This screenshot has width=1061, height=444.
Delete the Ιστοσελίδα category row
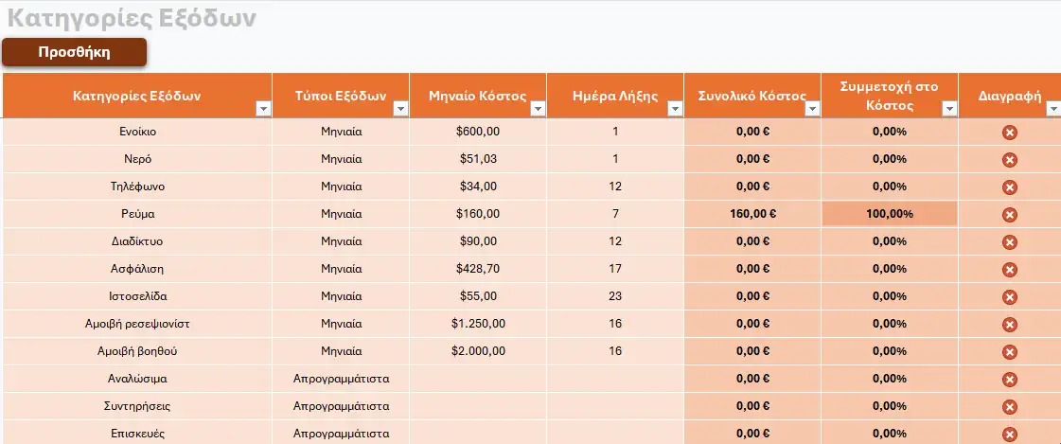pos(1010,297)
